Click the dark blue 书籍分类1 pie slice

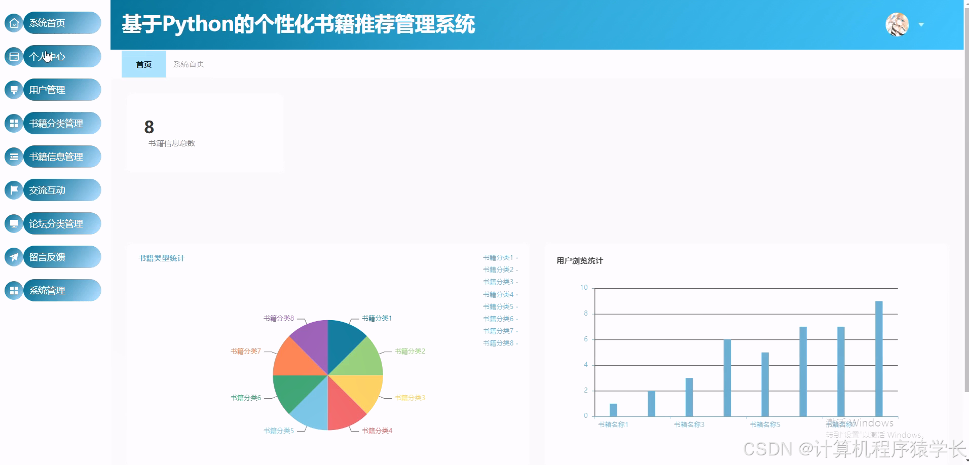pyautogui.click(x=342, y=340)
